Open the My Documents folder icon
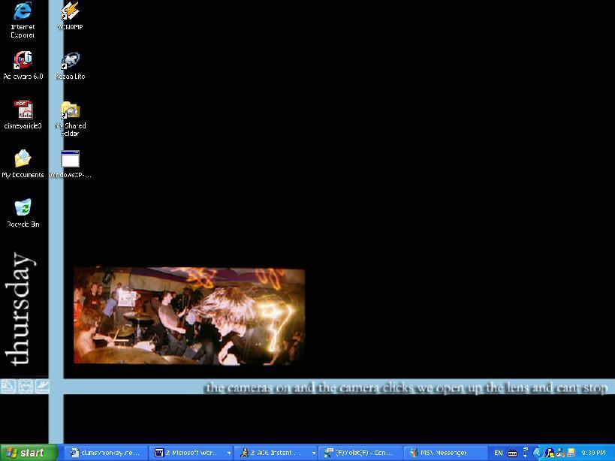 pos(23,161)
